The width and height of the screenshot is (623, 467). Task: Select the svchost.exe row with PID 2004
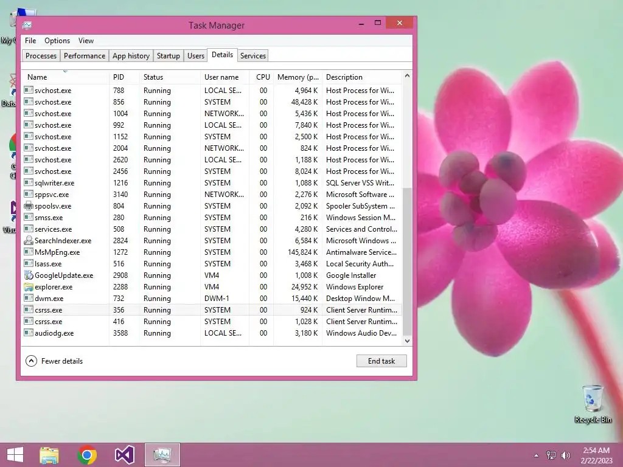click(212, 148)
